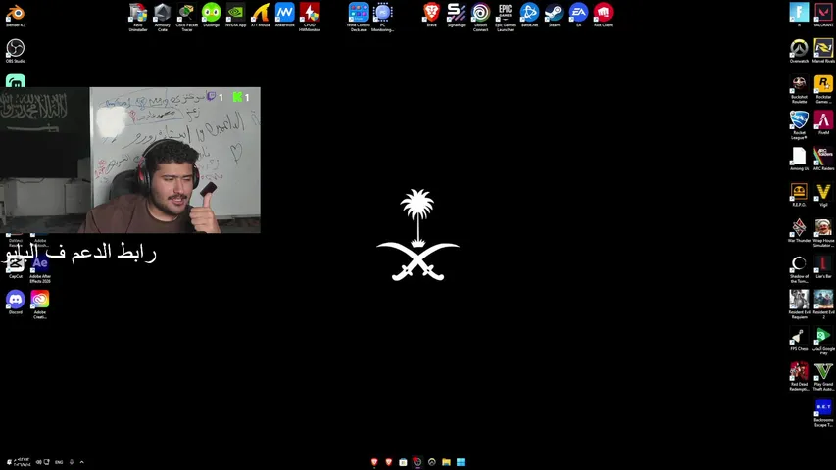Click the ENG language indicator
This screenshot has height=470, width=836.
(x=59, y=462)
